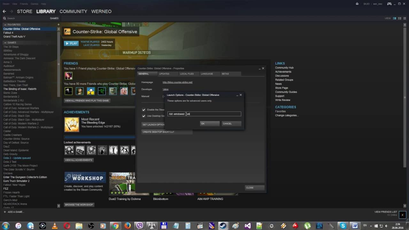Screen dimensions: 409x230
Task: Cancel the Launch Options dialog
Action: (231, 124)
